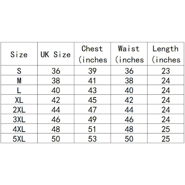Click the 3XL size row label

[x=19, y=119]
